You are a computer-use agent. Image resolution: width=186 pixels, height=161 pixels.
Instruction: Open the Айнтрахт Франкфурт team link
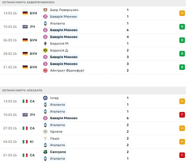pos(67,70)
